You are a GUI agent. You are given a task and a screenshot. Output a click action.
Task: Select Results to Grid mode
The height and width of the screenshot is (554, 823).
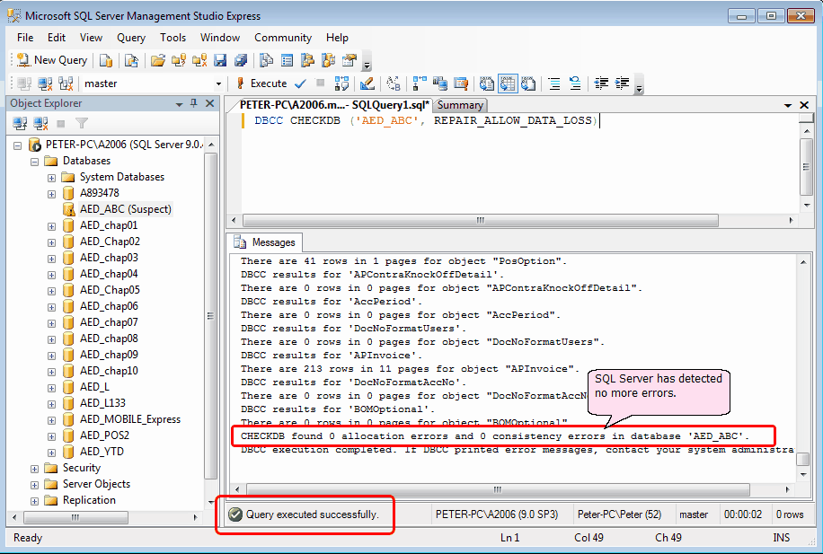click(x=508, y=84)
